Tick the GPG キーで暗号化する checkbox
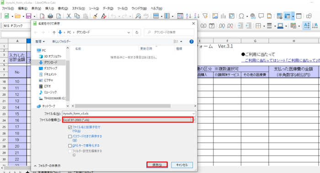The width and height of the screenshot is (320, 173). coord(70,146)
